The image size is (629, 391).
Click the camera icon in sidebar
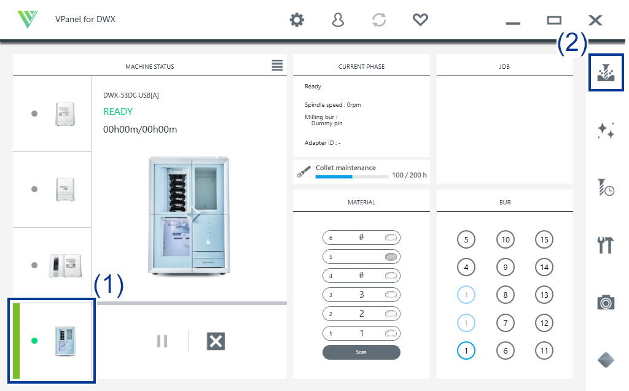[606, 302]
